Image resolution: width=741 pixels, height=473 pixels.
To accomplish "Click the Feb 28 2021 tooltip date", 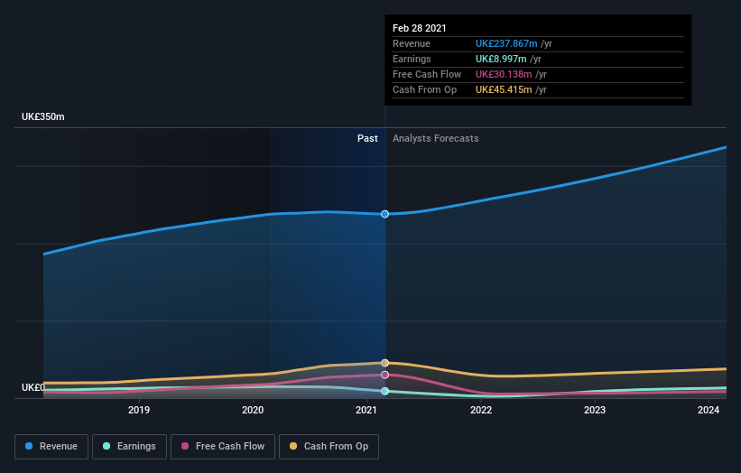I will [x=419, y=28].
